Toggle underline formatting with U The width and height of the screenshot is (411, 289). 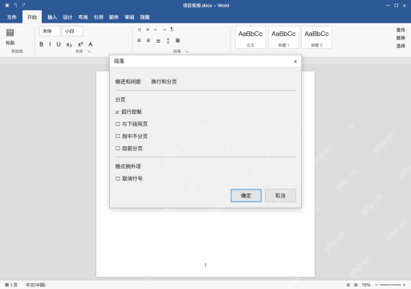59,44
